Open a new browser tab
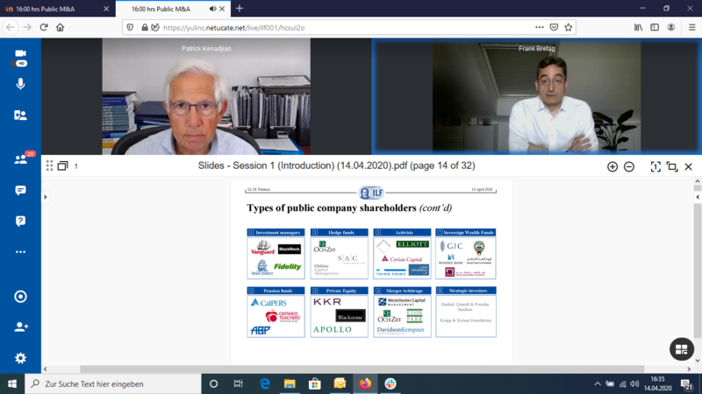The width and height of the screenshot is (702, 394). [x=240, y=9]
